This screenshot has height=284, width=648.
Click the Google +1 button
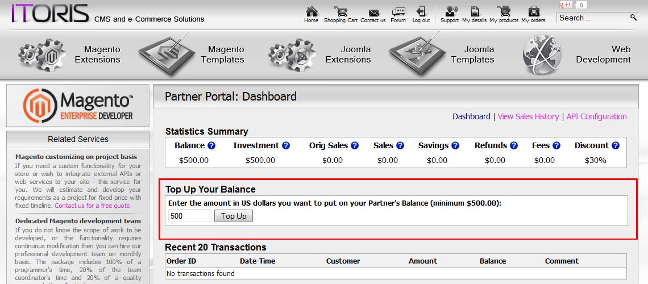566,5
